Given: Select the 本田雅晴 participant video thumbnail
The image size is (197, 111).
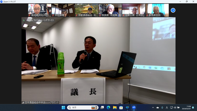Looking at the screenshot, I should pyautogui.click(x=63, y=10).
